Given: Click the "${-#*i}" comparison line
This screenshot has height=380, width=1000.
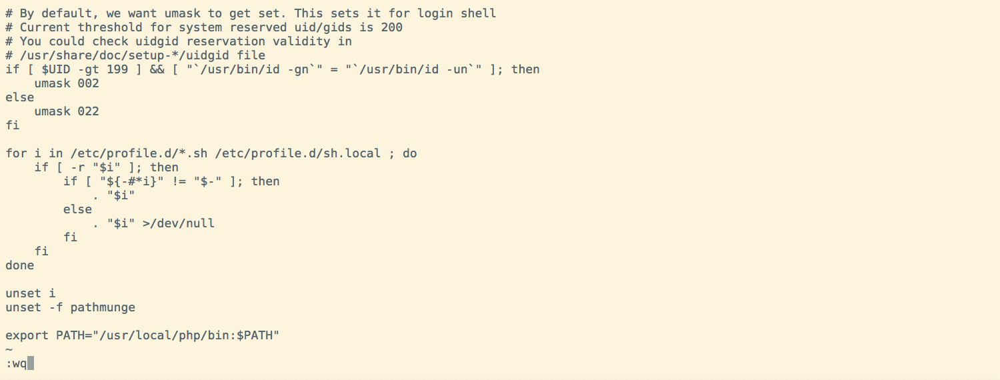Looking at the screenshot, I should pos(171,181).
